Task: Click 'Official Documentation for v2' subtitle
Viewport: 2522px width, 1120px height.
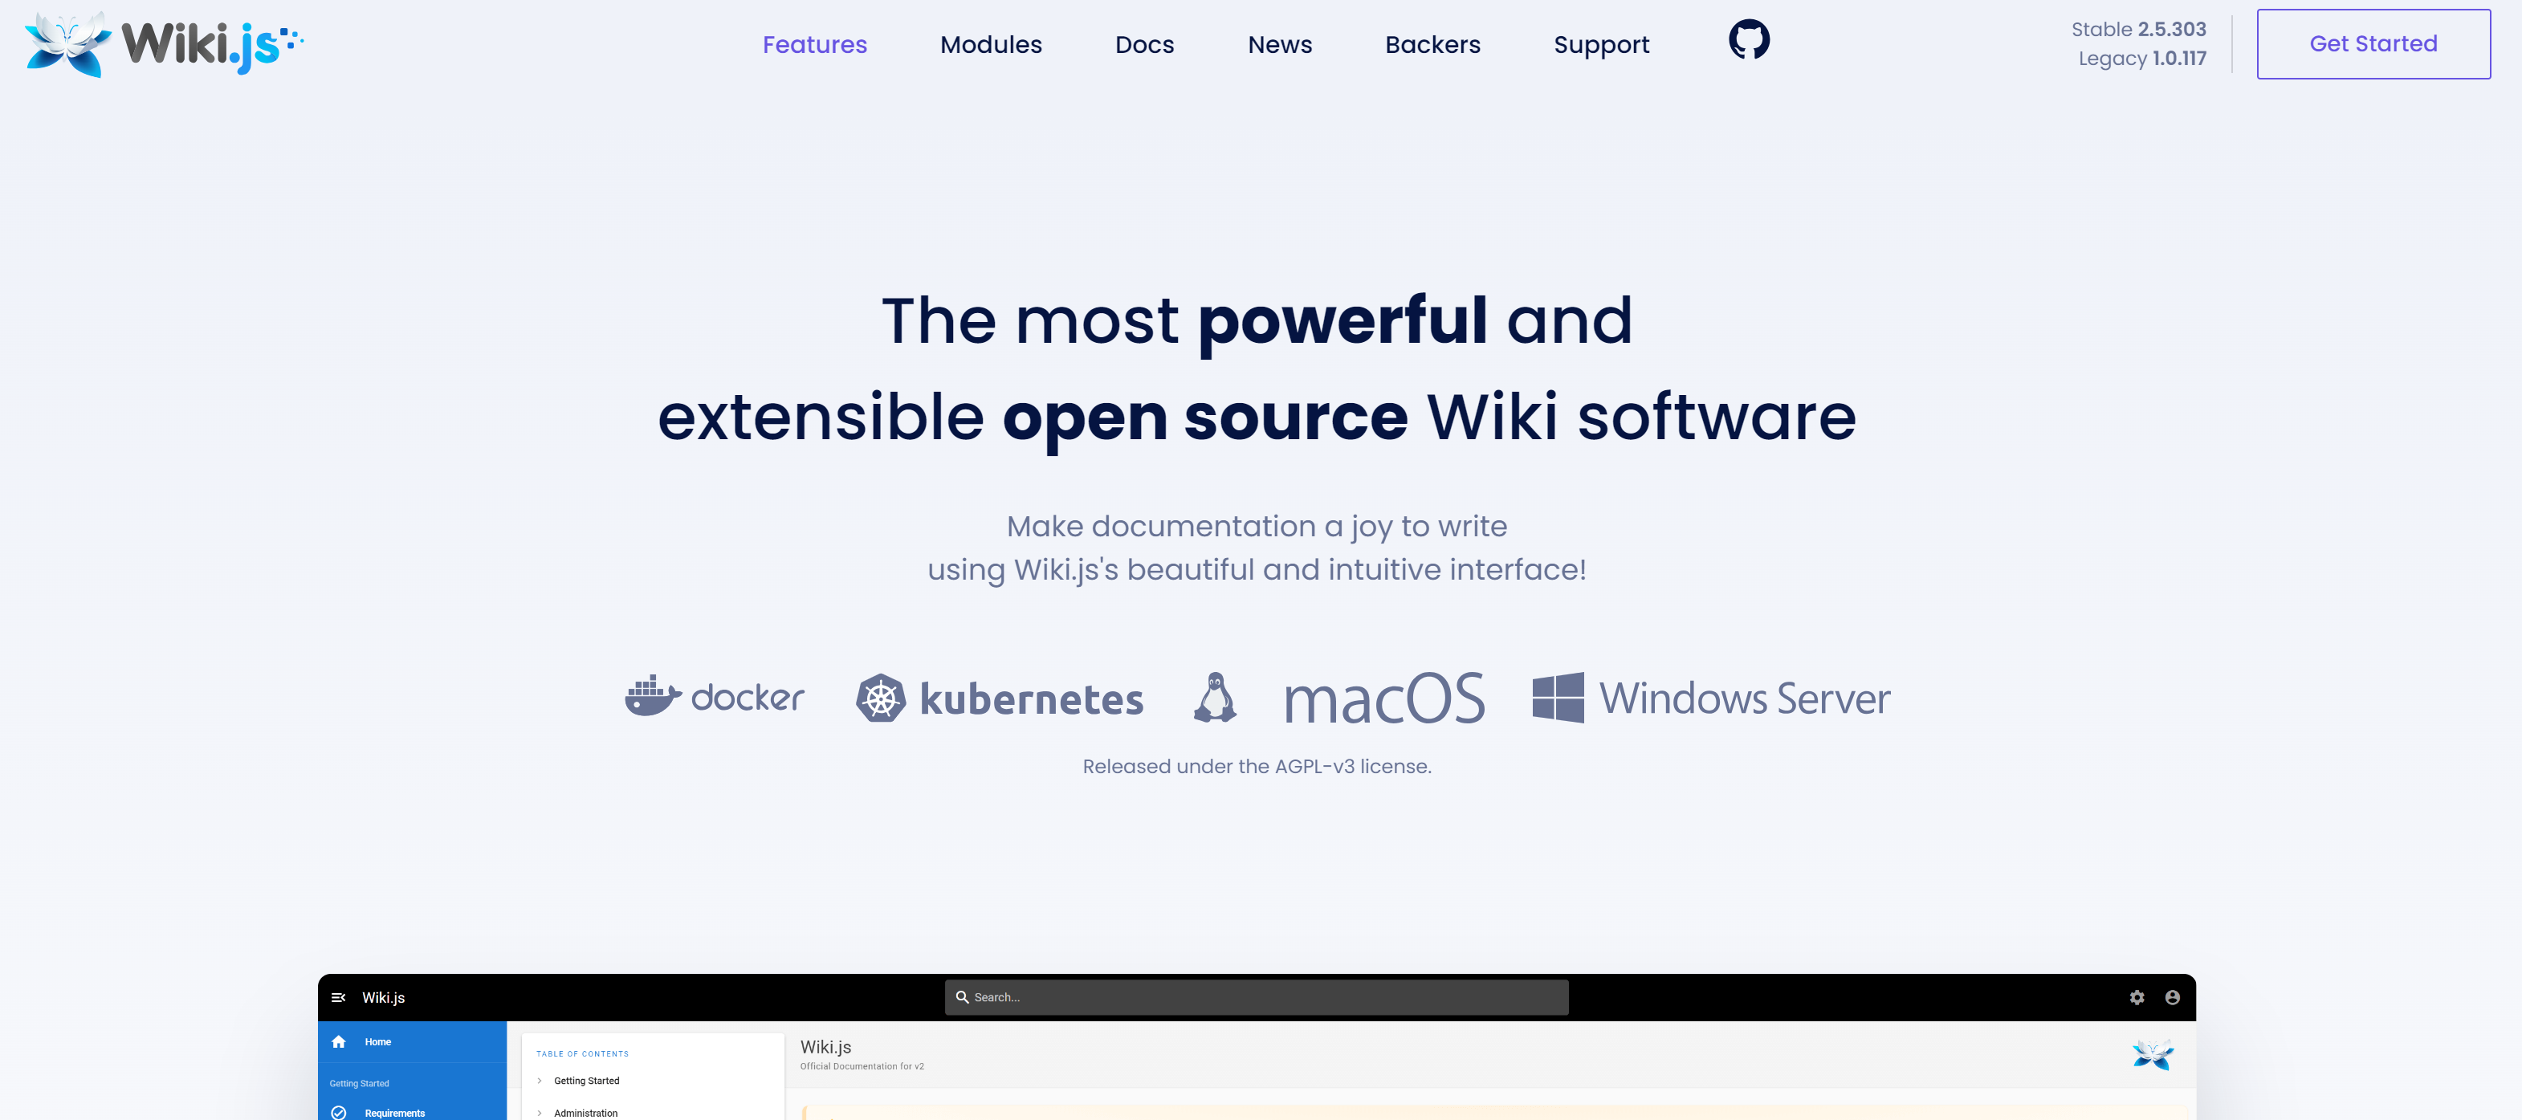Action: point(862,1066)
